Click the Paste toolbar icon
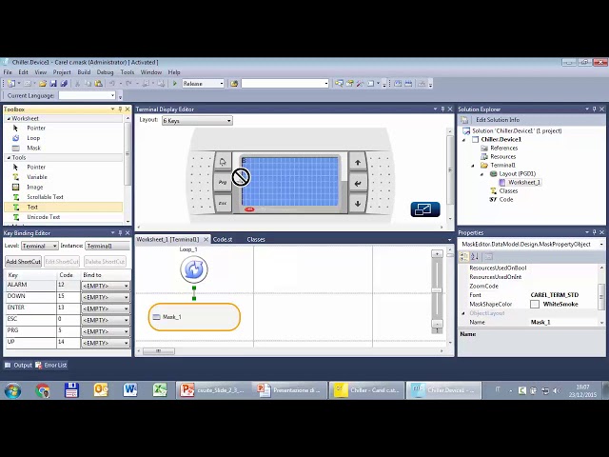 99,84
